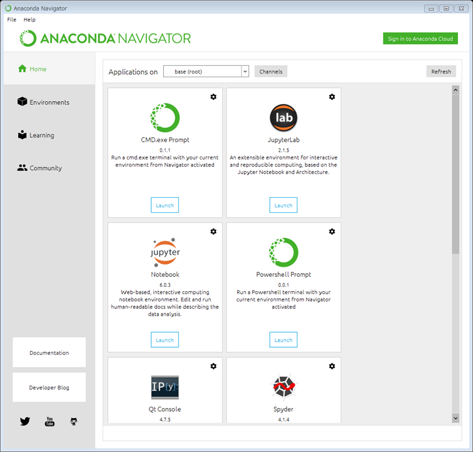Open the Help menu

click(29, 19)
